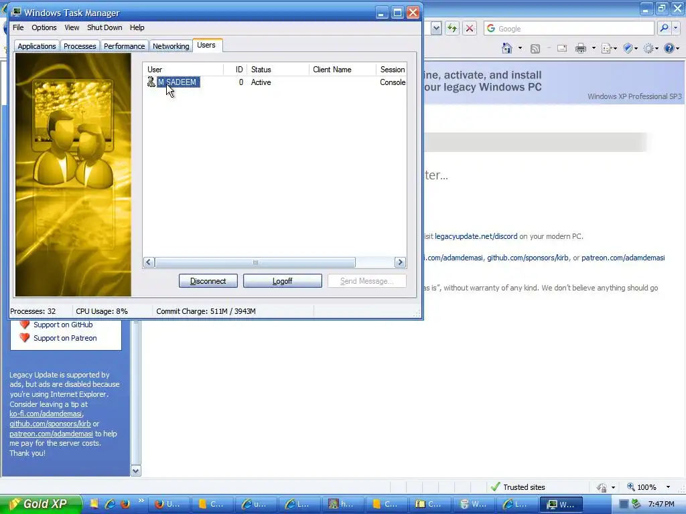This screenshot has height=514, width=686.
Task: Open the File menu in Task Manager
Action: 18,27
